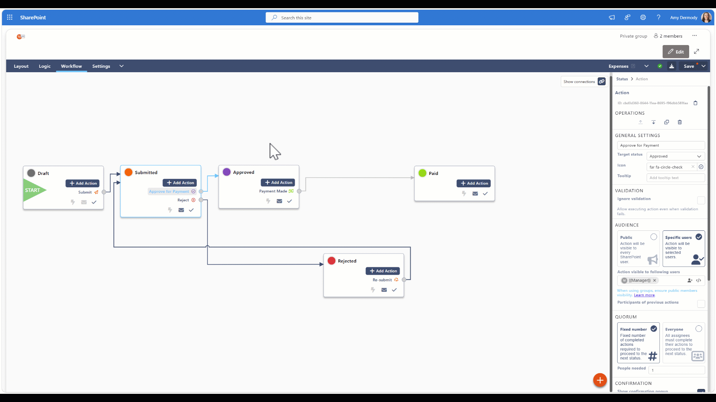Image resolution: width=716 pixels, height=402 pixels.
Task: Open the Layout tab
Action: 21,66
